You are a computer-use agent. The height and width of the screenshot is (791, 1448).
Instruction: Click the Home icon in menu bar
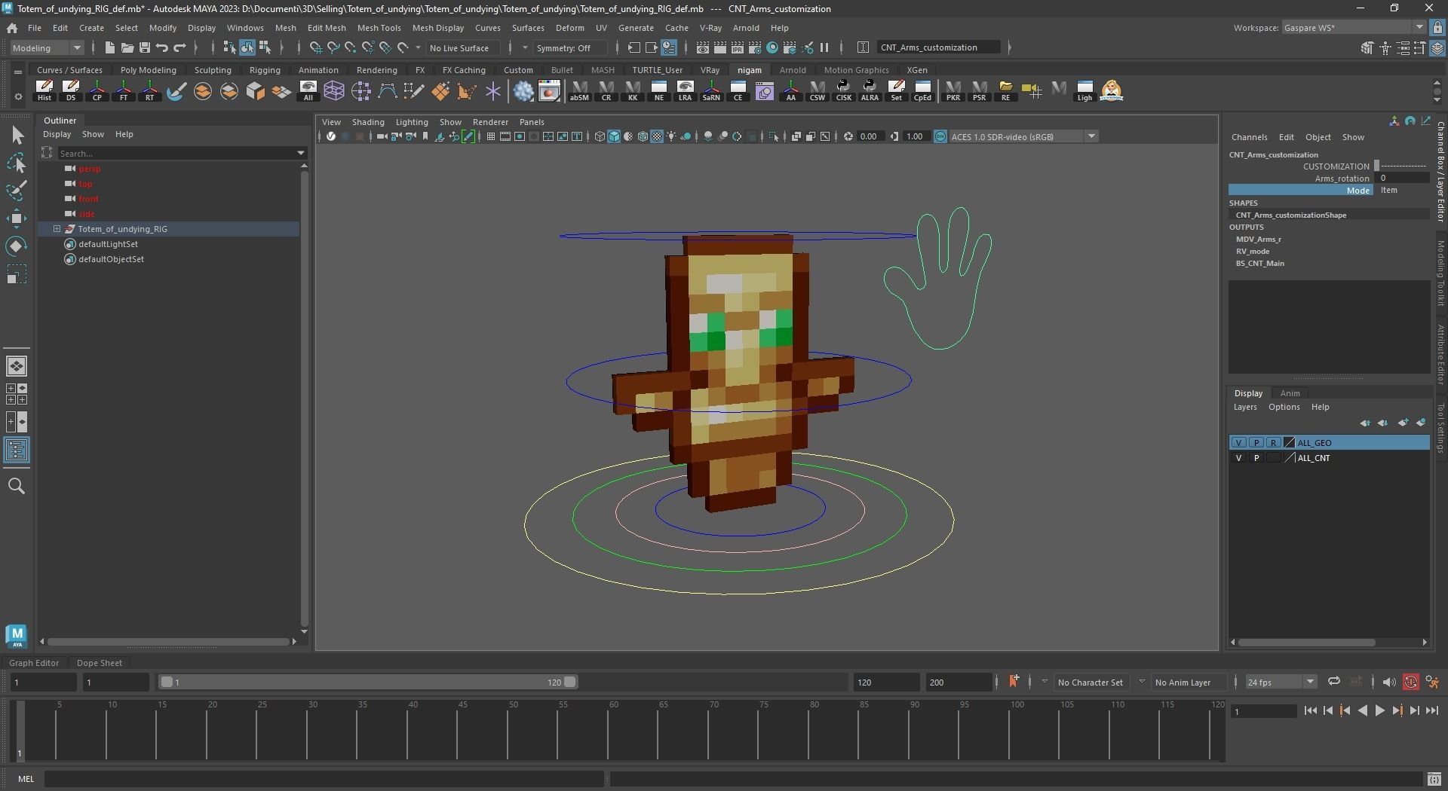pos(12,28)
